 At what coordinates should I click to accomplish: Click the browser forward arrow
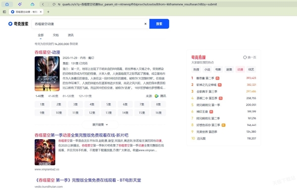pos(48,4)
